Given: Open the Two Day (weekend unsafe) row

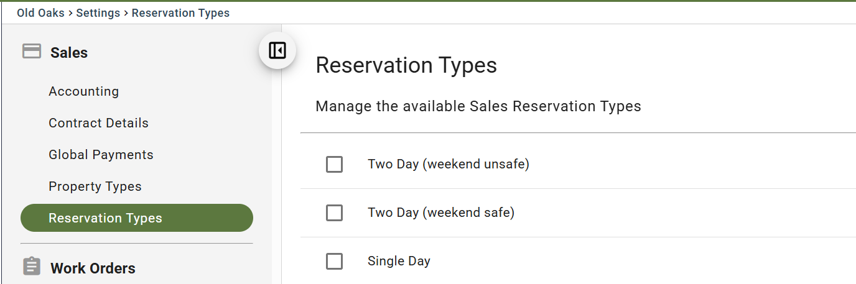Looking at the screenshot, I should 578,165.
